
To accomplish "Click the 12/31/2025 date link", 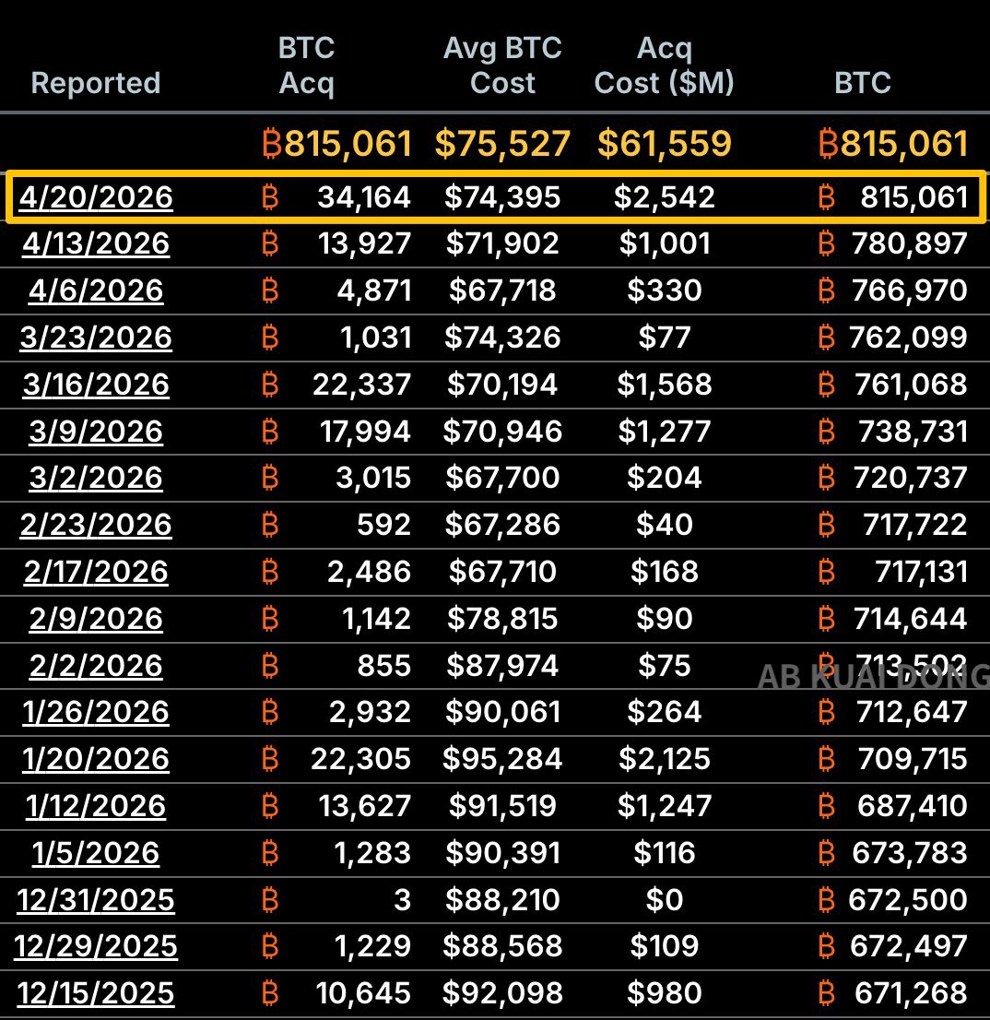I will point(96,899).
